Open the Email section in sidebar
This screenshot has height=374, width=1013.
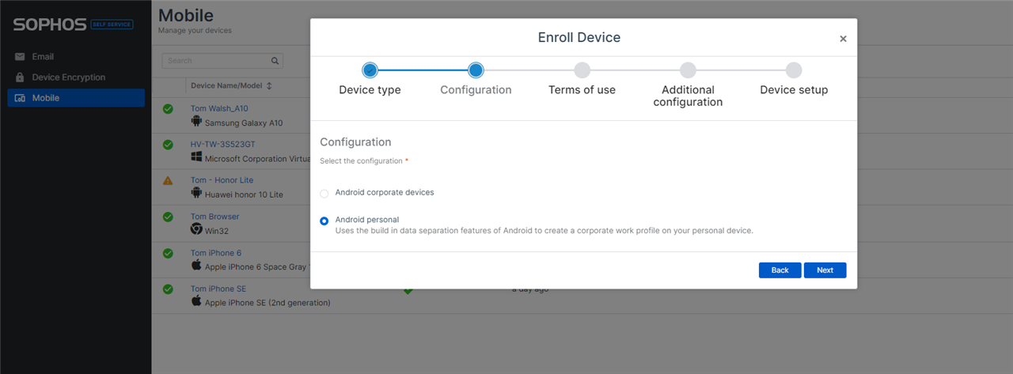(76, 57)
